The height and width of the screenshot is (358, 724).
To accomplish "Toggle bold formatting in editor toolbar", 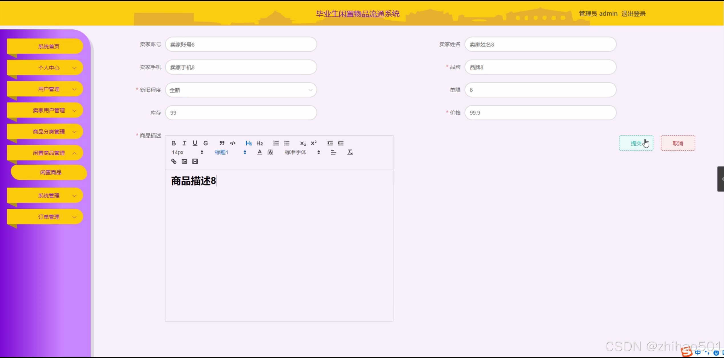I will click(x=173, y=143).
